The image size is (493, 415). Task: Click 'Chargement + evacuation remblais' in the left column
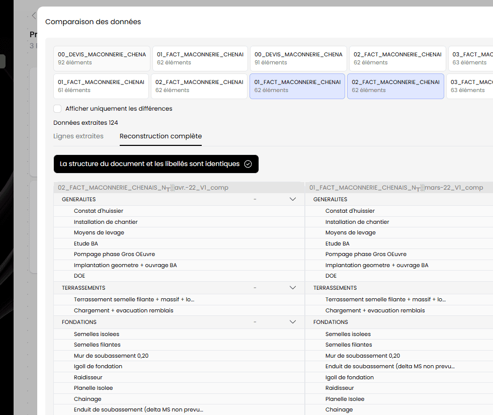click(x=124, y=311)
